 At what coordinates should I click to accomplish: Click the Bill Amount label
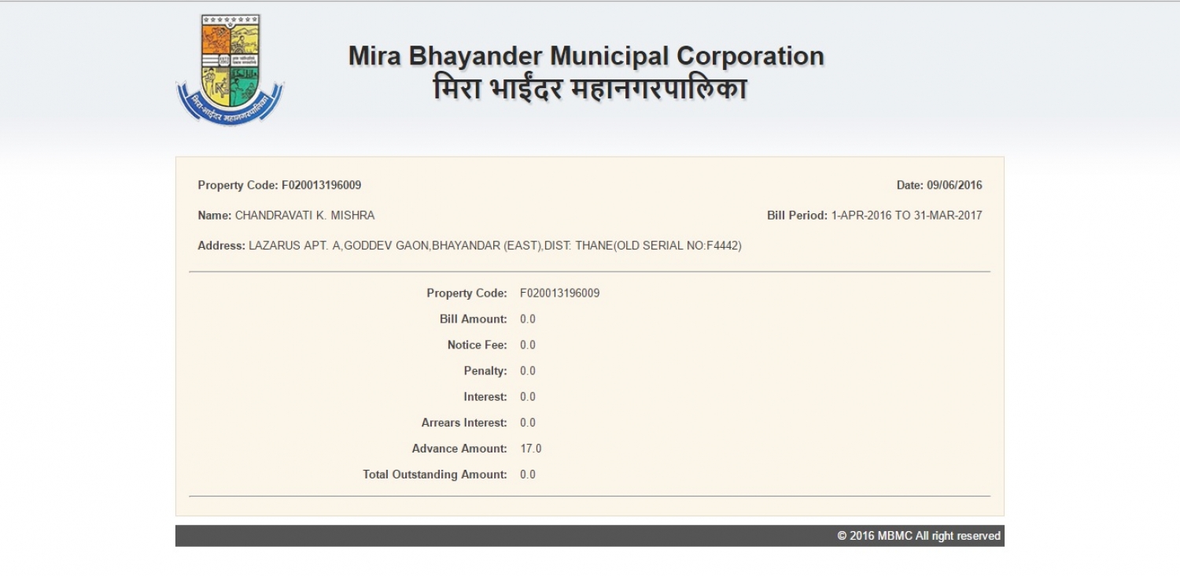coord(473,319)
